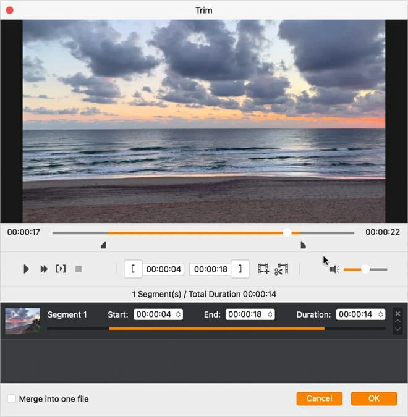This screenshot has height=417, width=408.
Task: Delete Segment 1 with the X icon
Action: point(397,313)
